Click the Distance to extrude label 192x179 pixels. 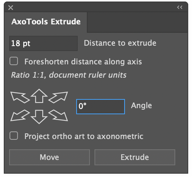click(120, 43)
